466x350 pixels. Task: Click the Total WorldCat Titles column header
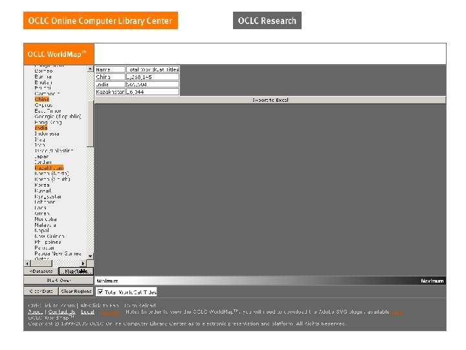[153, 69]
